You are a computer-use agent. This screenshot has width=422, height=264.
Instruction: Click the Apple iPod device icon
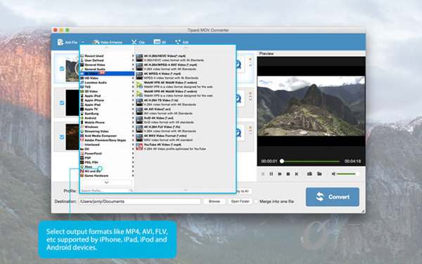[x=82, y=95]
